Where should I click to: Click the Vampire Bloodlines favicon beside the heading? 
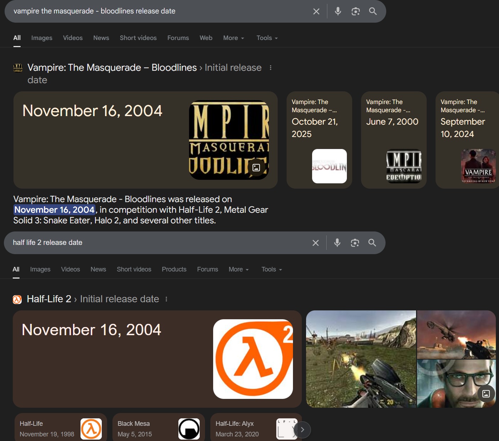(18, 68)
